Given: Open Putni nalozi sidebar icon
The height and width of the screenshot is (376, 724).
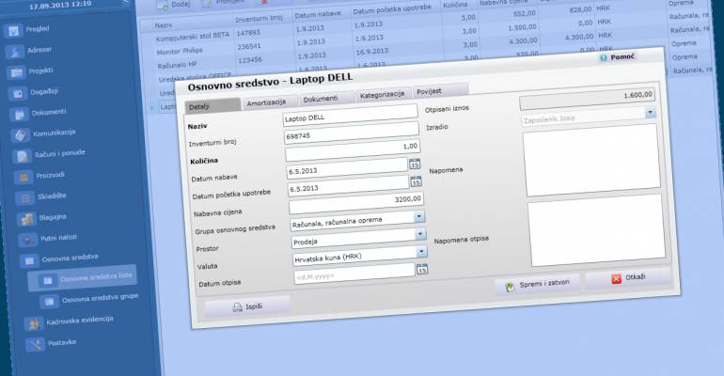Looking at the screenshot, I should pos(28,240).
